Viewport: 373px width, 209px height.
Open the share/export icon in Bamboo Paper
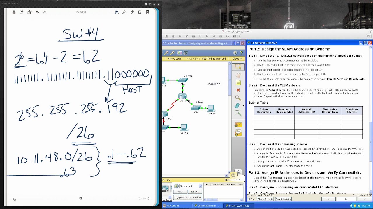click(22, 12)
